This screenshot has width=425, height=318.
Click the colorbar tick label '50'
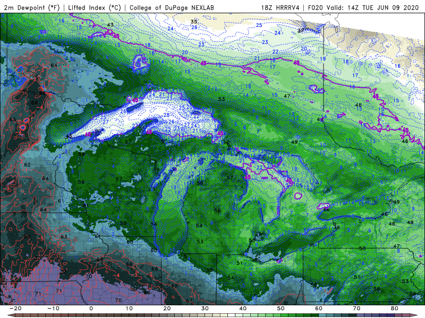click(281, 308)
